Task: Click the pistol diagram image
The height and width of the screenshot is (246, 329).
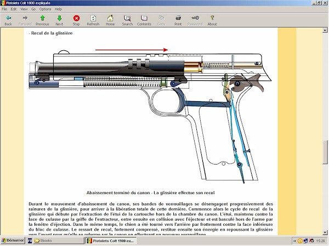Action: pos(150,116)
